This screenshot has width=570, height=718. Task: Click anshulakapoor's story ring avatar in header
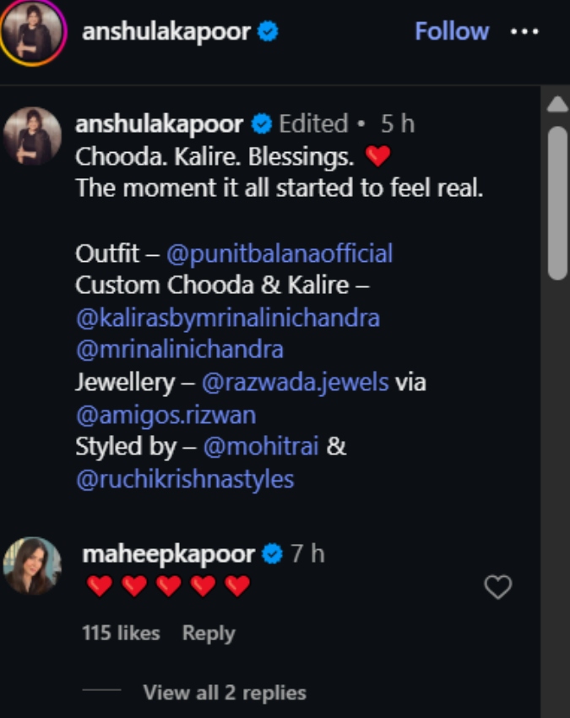click(32, 32)
